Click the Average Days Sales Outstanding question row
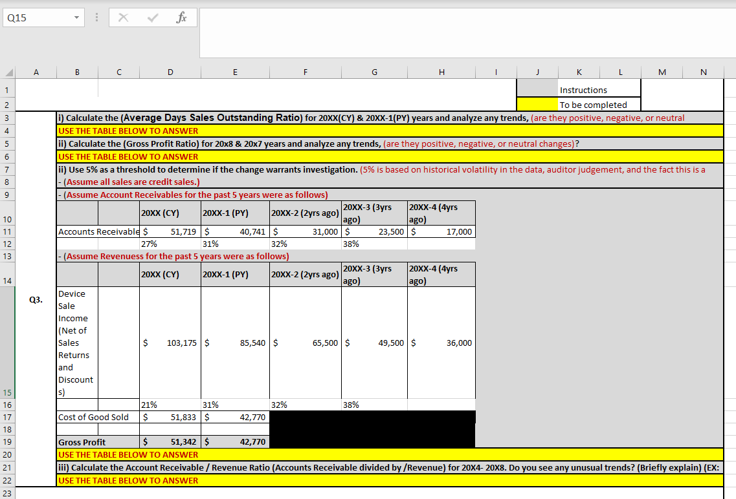This screenshot has width=736, height=499. pos(390,118)
